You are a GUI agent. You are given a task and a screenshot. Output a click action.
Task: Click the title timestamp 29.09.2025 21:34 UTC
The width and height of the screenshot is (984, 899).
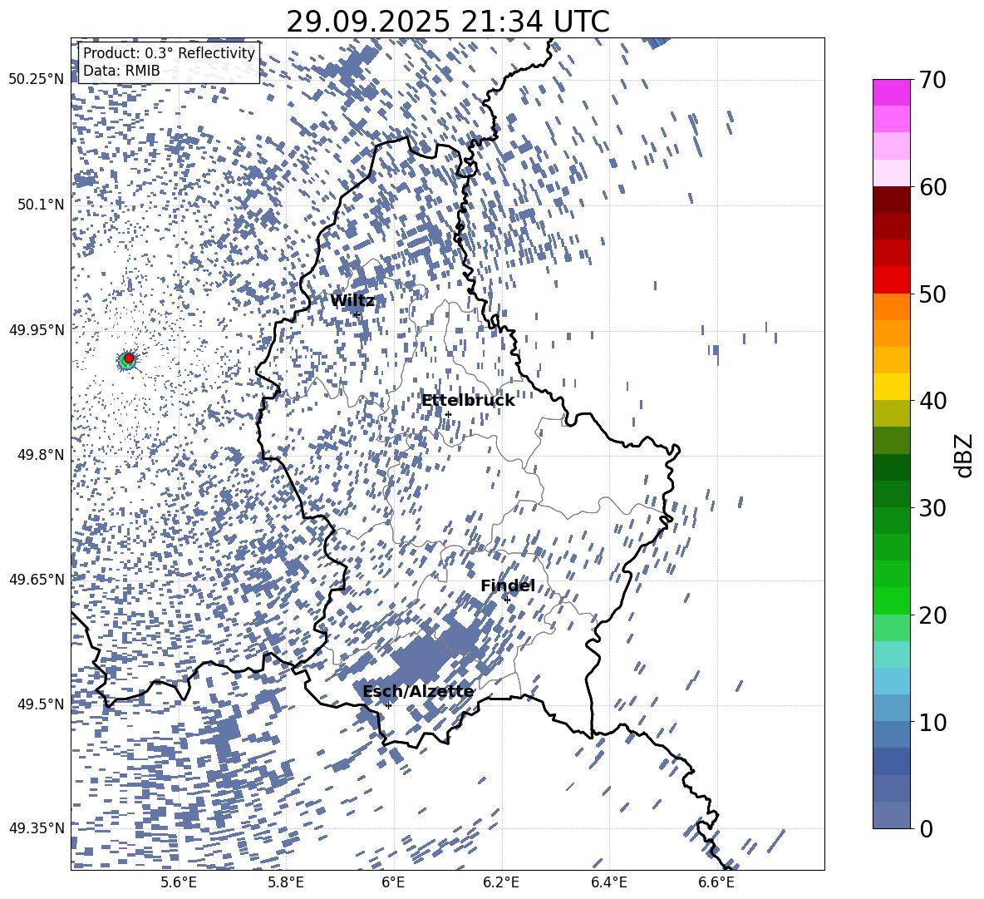[x=448, y=22]
